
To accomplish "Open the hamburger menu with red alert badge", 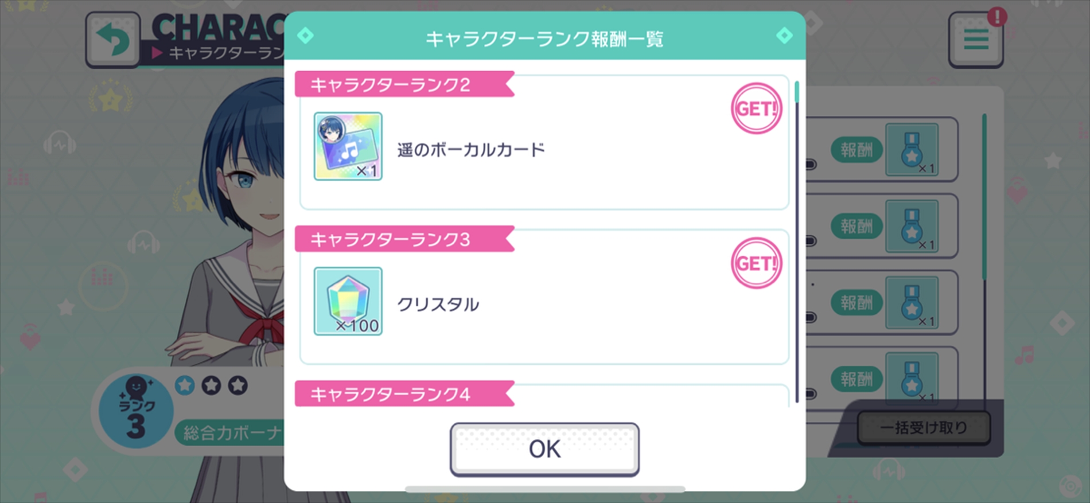I will pyautogui.click(x=976, y=40).
